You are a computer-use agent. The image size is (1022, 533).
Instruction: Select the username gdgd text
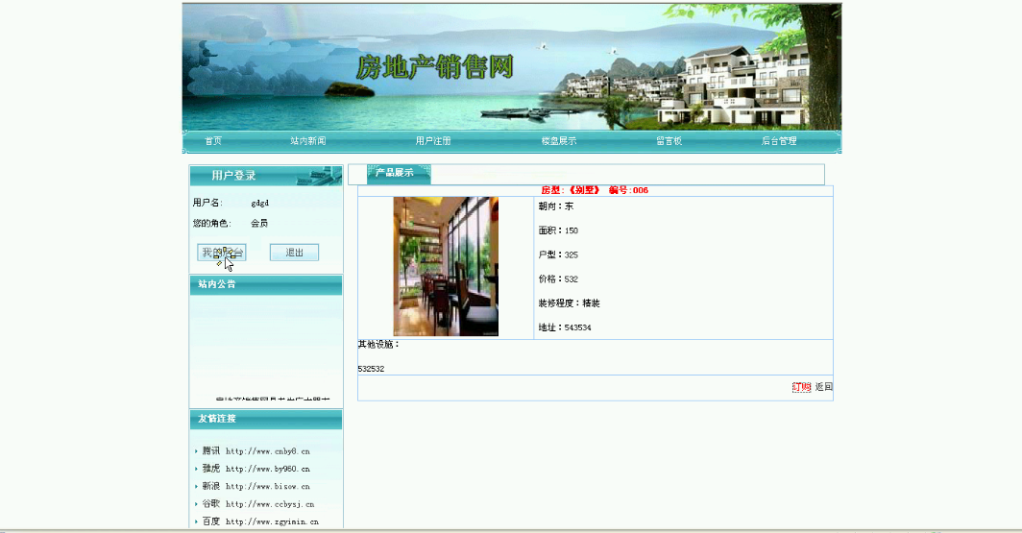[260, 204]
